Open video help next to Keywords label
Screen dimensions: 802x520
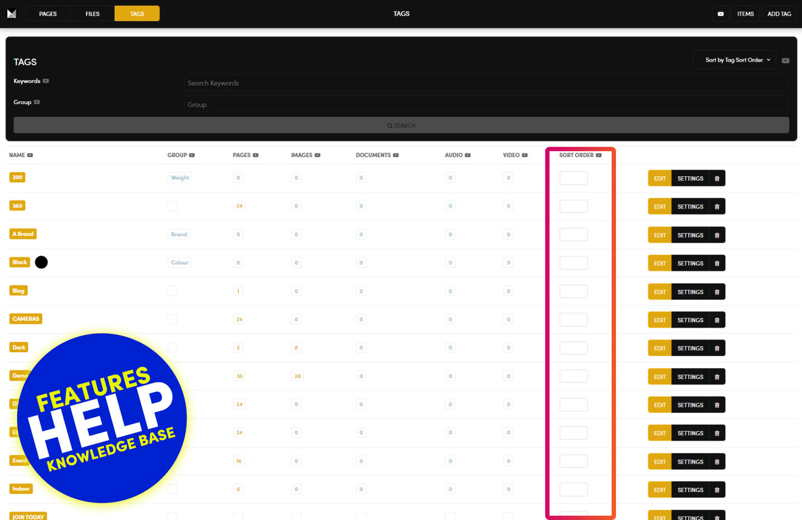[46, 81]
